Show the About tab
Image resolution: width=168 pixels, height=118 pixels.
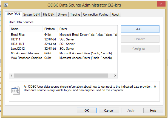pyautogui.click(x=115, y=14)
